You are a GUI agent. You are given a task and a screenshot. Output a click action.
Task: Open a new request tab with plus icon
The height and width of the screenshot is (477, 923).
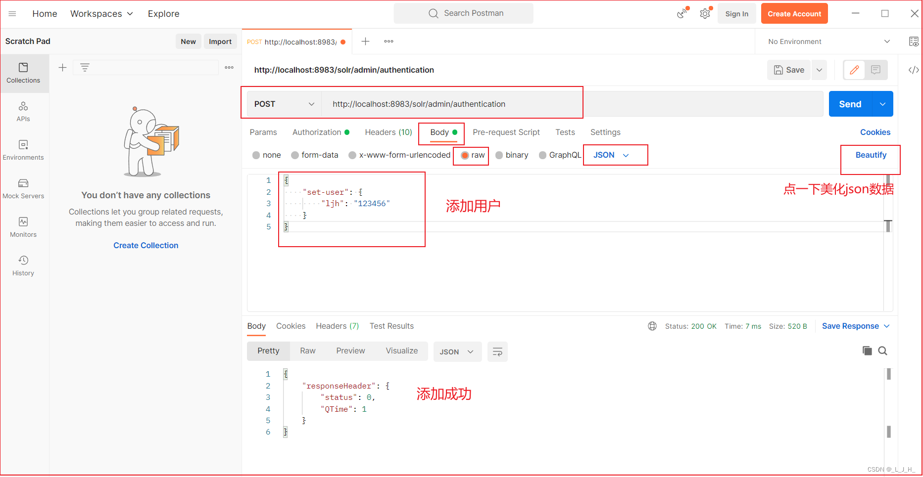coord(365,42)
